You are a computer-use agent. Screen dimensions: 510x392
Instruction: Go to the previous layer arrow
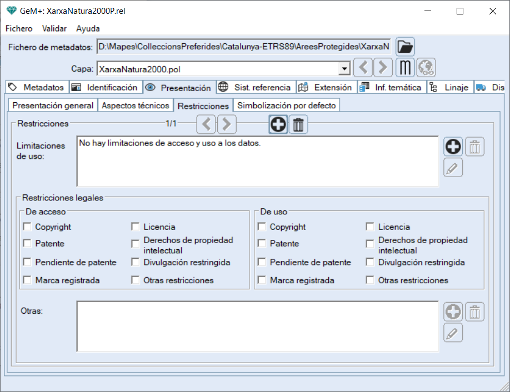click(363, 68)
